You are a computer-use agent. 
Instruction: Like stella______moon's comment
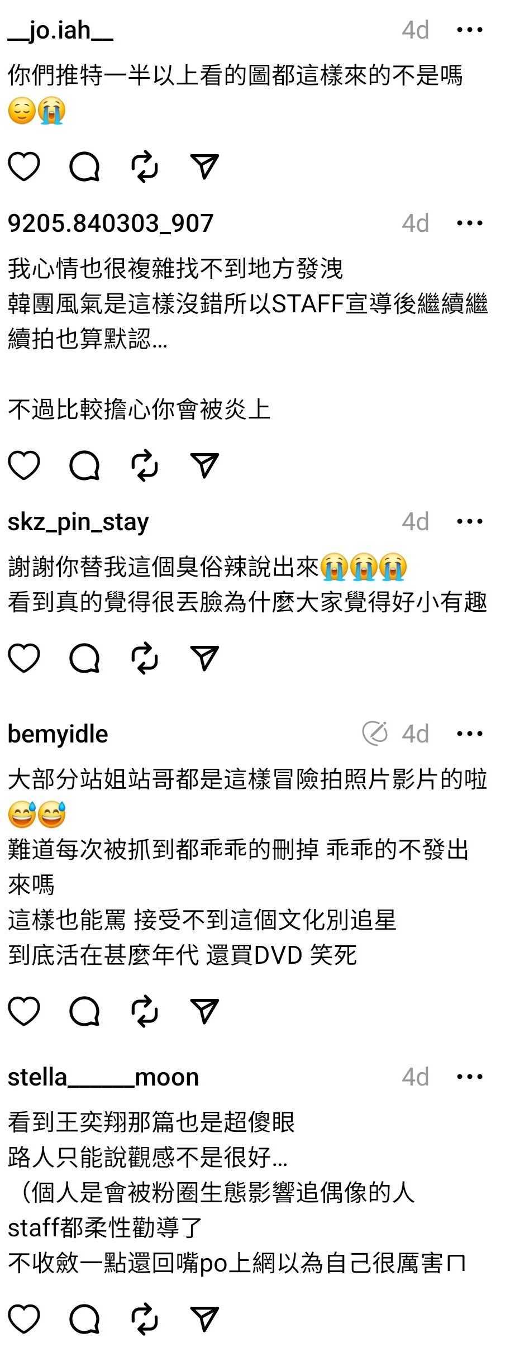(24, 1319)
